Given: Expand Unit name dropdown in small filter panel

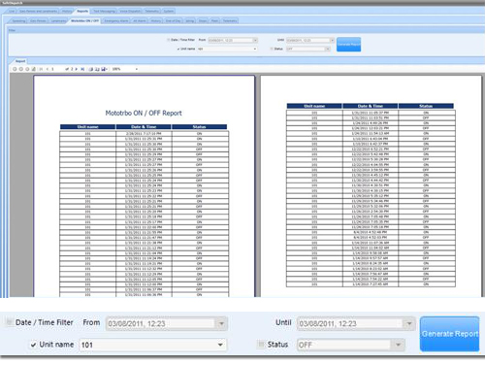Looking at the screenshot, I should pos(255,49).
